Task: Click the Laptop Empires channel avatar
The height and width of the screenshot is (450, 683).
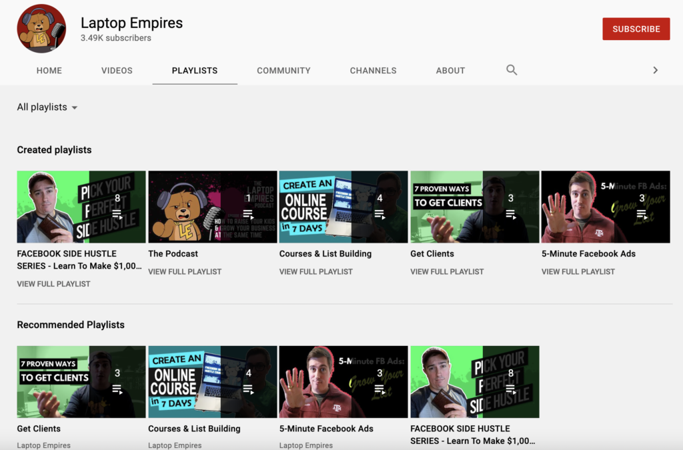Action: (41, 29)
